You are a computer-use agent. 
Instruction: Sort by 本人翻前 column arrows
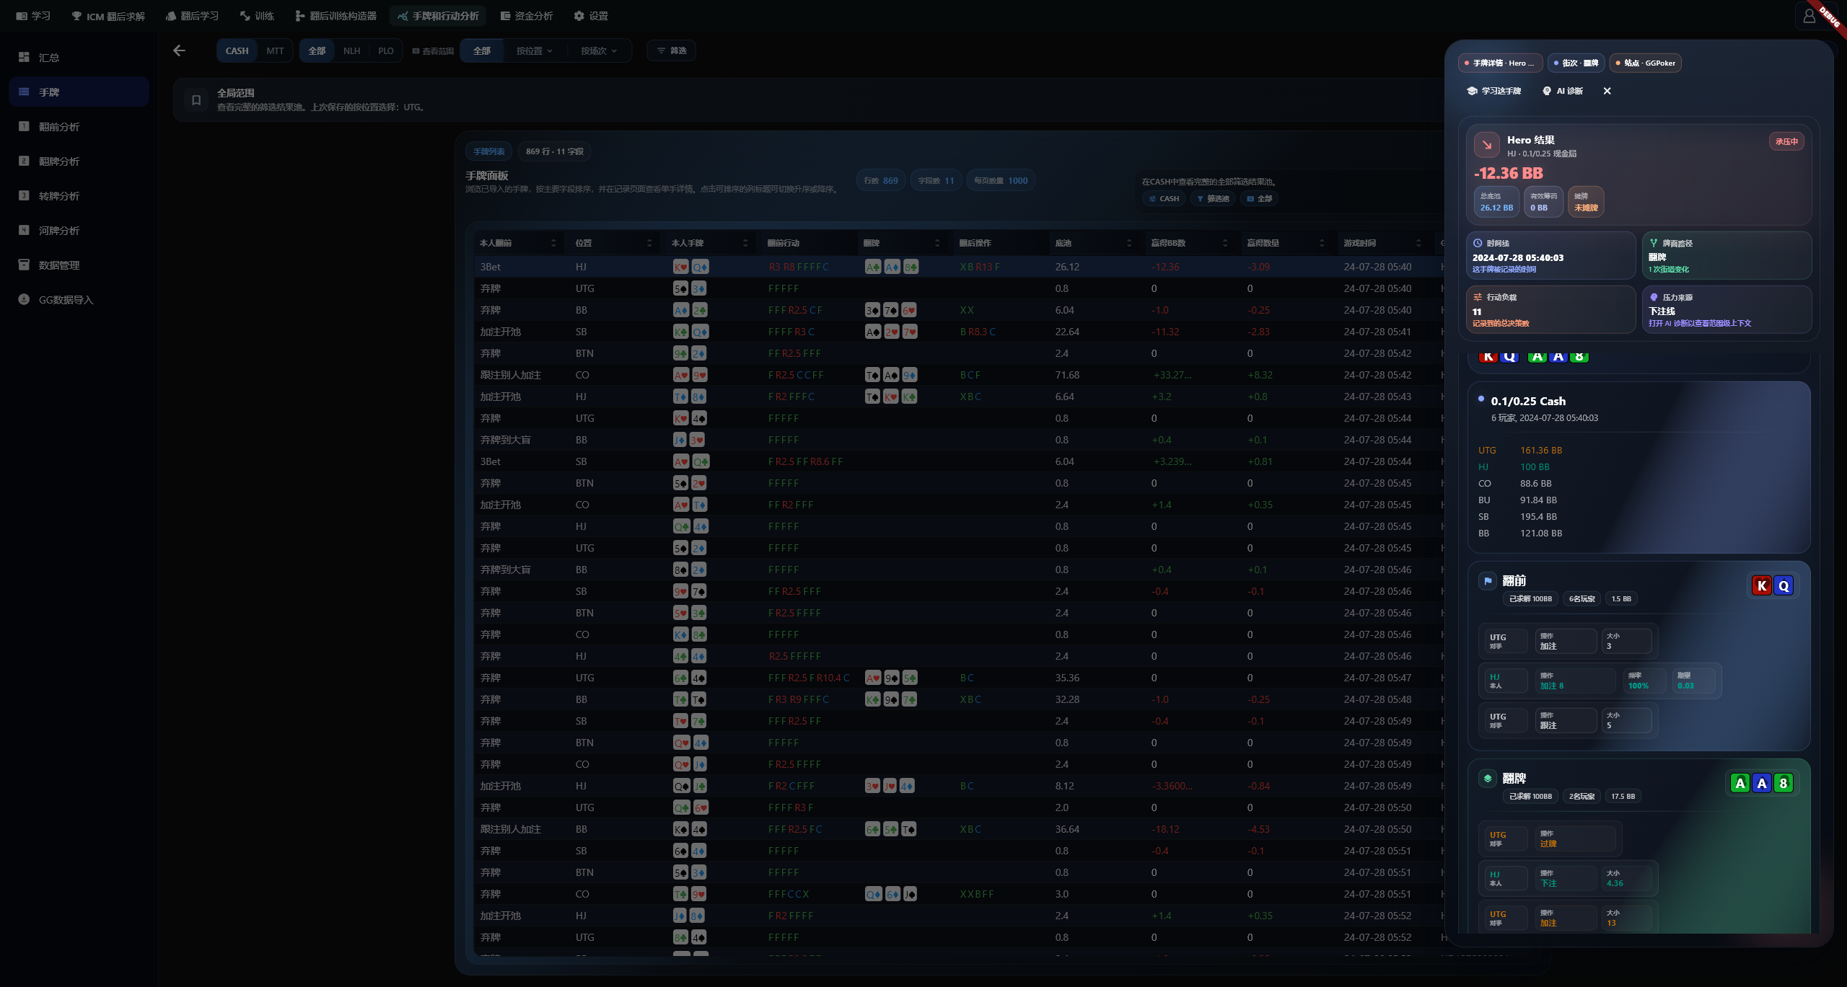pos(554,243)
